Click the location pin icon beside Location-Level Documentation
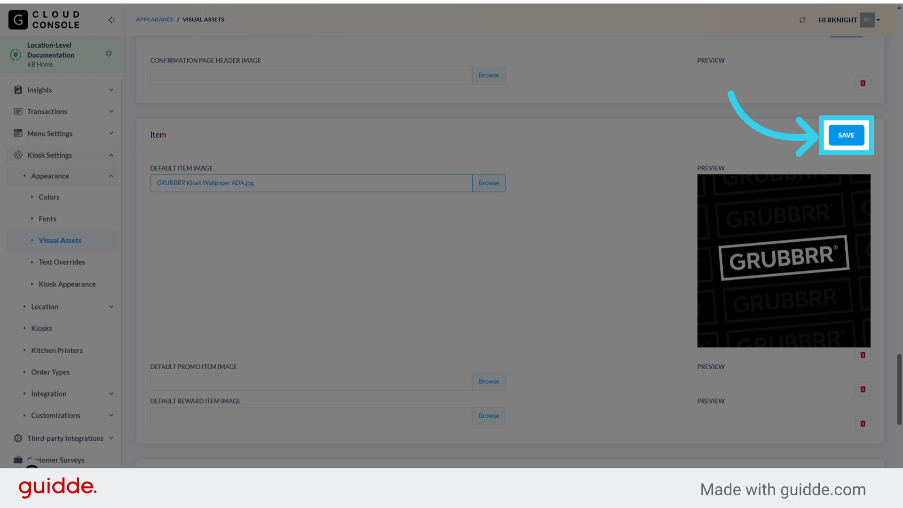Screen dimensions: 903x508 pos(16,55)
